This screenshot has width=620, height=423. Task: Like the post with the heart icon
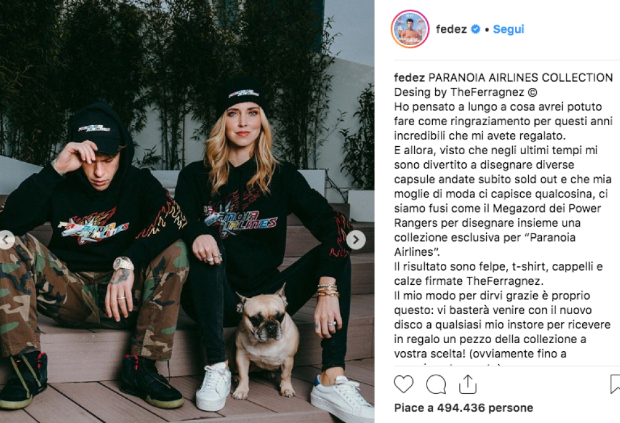(x=404, y=384)
